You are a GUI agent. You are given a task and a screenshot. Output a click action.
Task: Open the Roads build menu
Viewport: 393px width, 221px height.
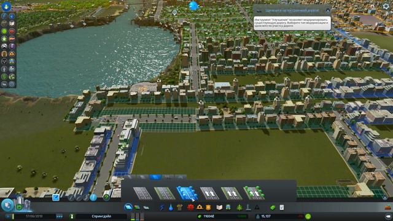pos(128,207)
